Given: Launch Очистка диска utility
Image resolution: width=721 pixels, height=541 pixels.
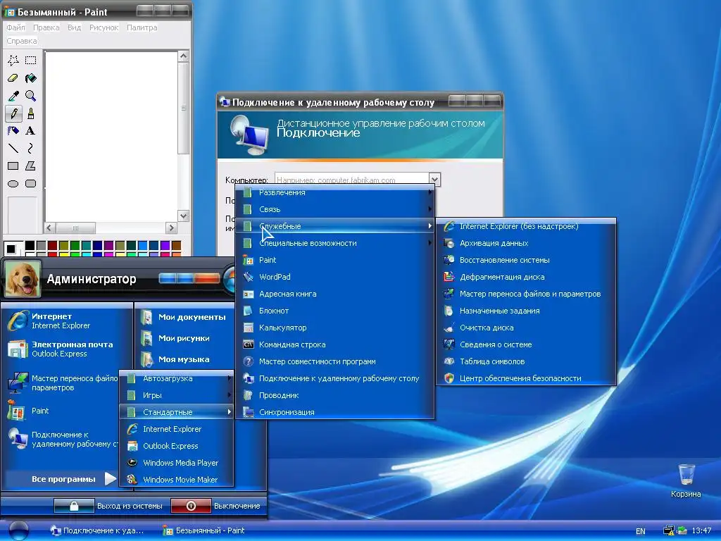Looking at the screenshot, I should click(525, 328).
